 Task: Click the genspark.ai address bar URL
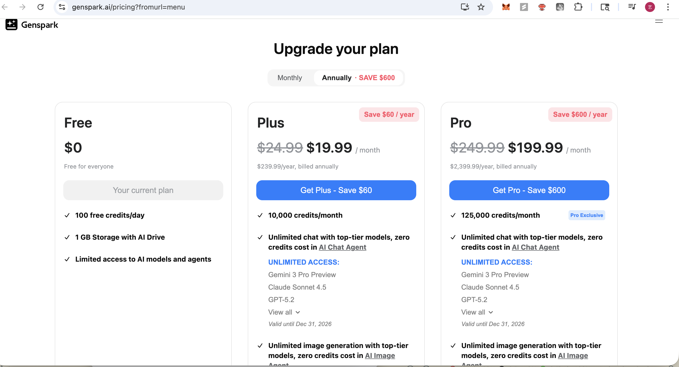(128, 7)
